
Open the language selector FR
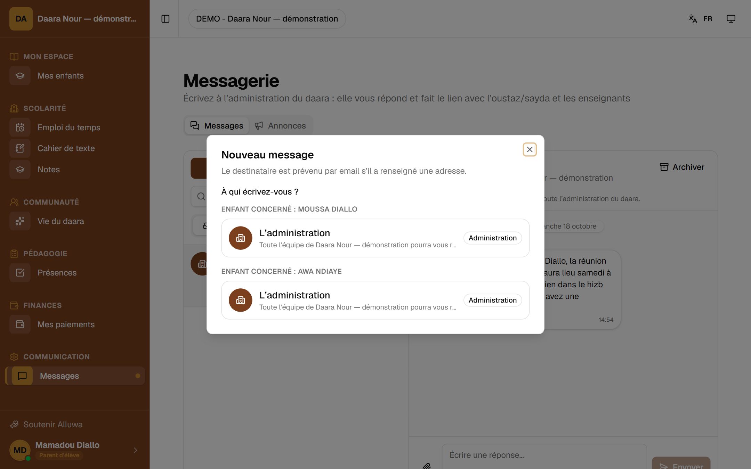pyautogui.click(x=701, y=19)
